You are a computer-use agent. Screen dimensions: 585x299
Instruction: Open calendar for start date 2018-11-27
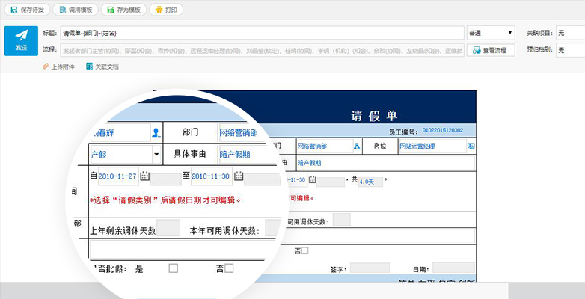click(x=144, y=177)
